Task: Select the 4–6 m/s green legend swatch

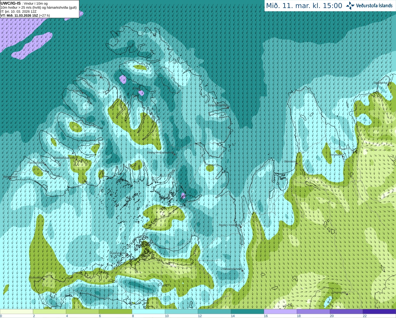Action: coord(82,312)
